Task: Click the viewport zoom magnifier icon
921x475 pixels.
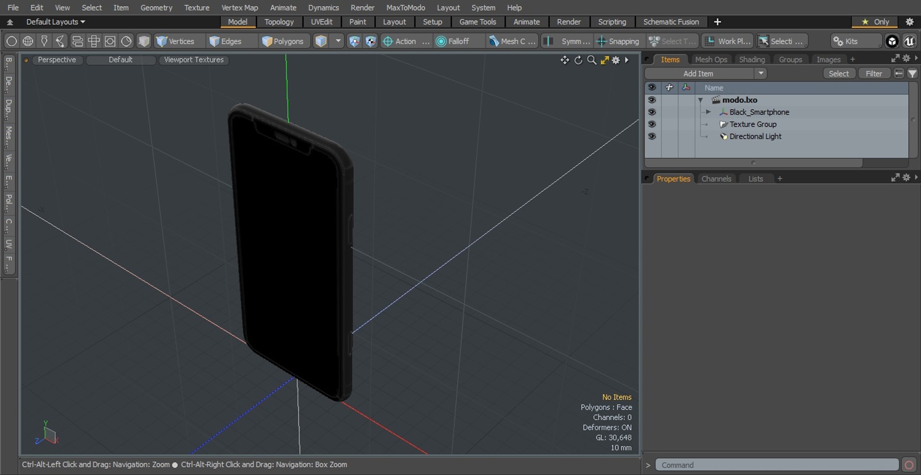Action: coord(592,60)
